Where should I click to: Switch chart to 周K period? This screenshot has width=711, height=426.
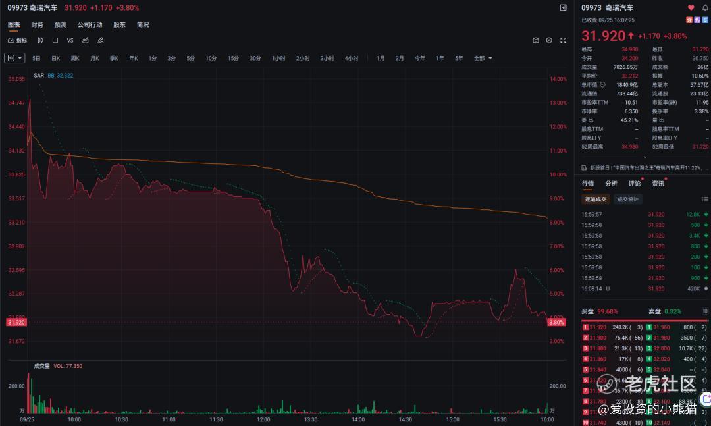click(75, 58)
